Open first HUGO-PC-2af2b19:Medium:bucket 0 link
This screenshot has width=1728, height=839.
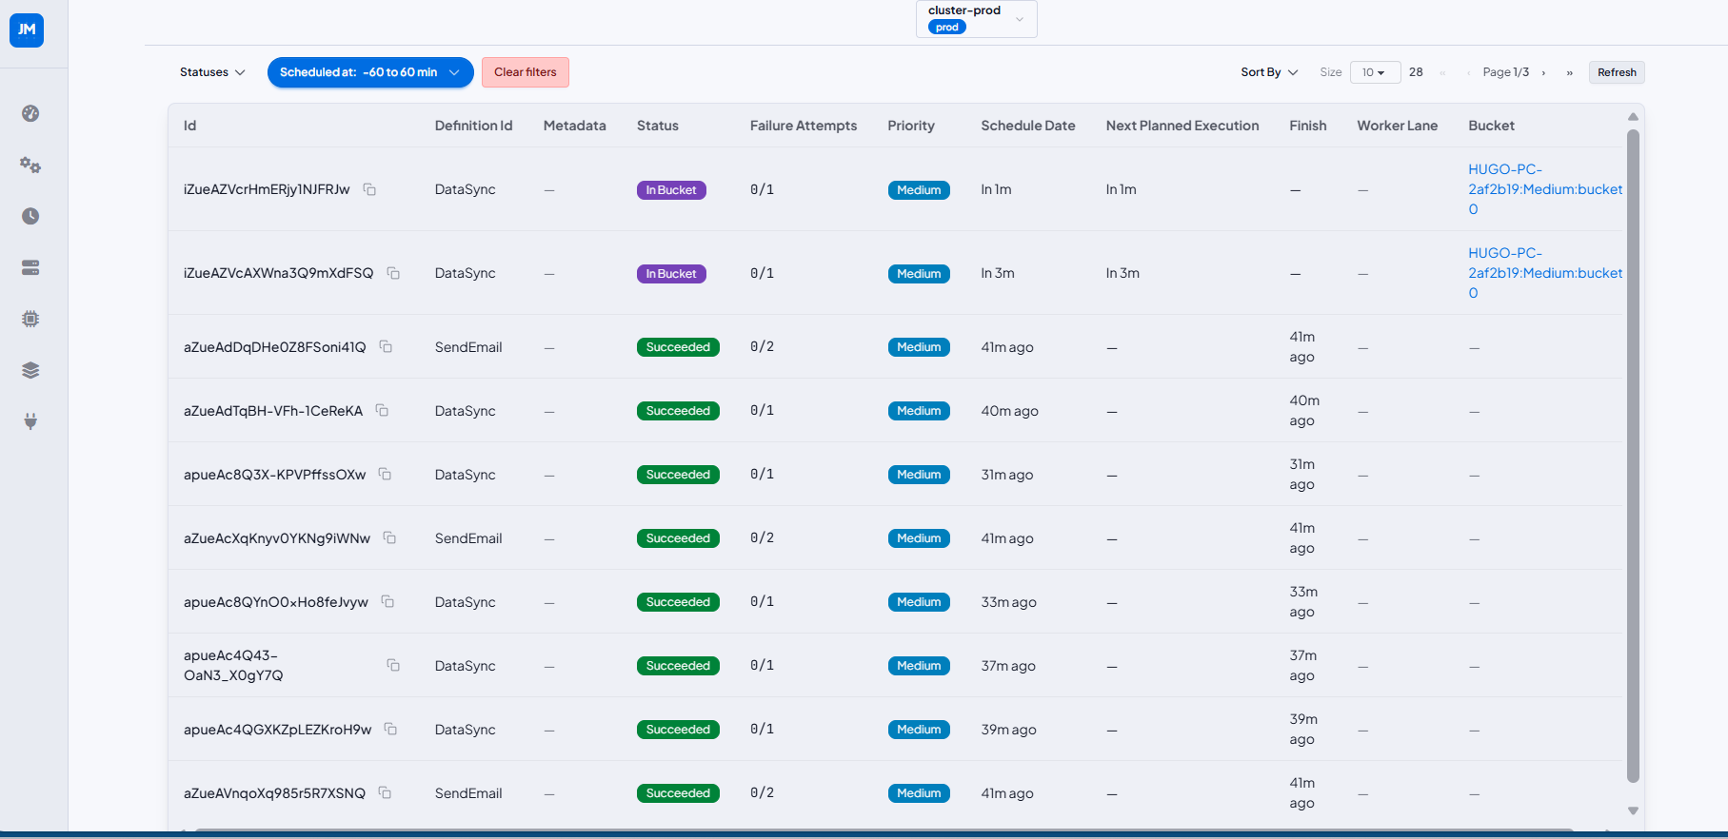1544,189
